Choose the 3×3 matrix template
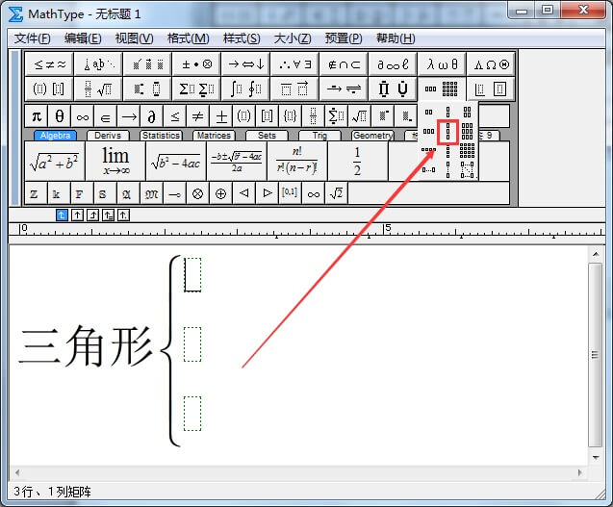Screen dimensions: 613x507 467,132
